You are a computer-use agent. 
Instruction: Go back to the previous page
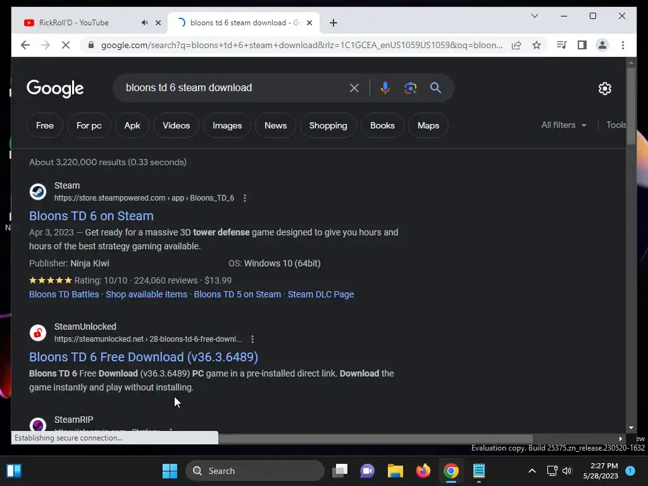tap(25, 45)
